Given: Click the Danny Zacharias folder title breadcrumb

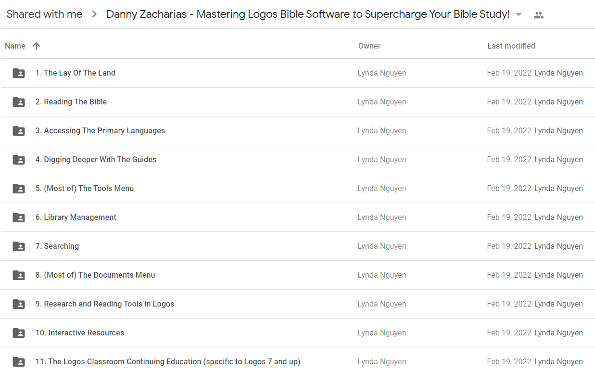Looking at the screenshot, I should (x=308, y=14).
